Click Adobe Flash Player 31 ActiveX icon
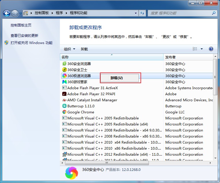The image size is (220, 183). coord(65,88)
